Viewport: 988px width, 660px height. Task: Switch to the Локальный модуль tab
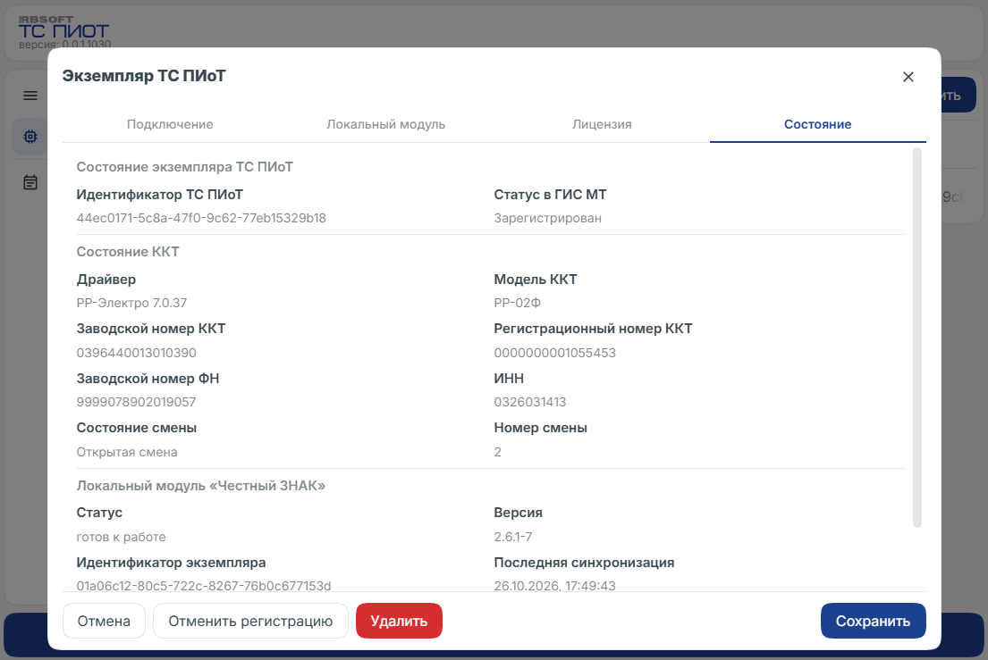[x=385, y=124]
